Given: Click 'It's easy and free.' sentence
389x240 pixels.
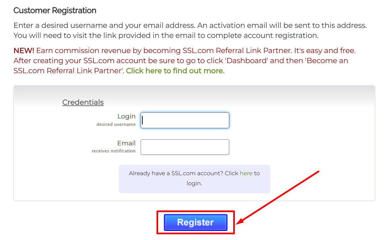Looking at the screenshot, I should coord(325,51).
